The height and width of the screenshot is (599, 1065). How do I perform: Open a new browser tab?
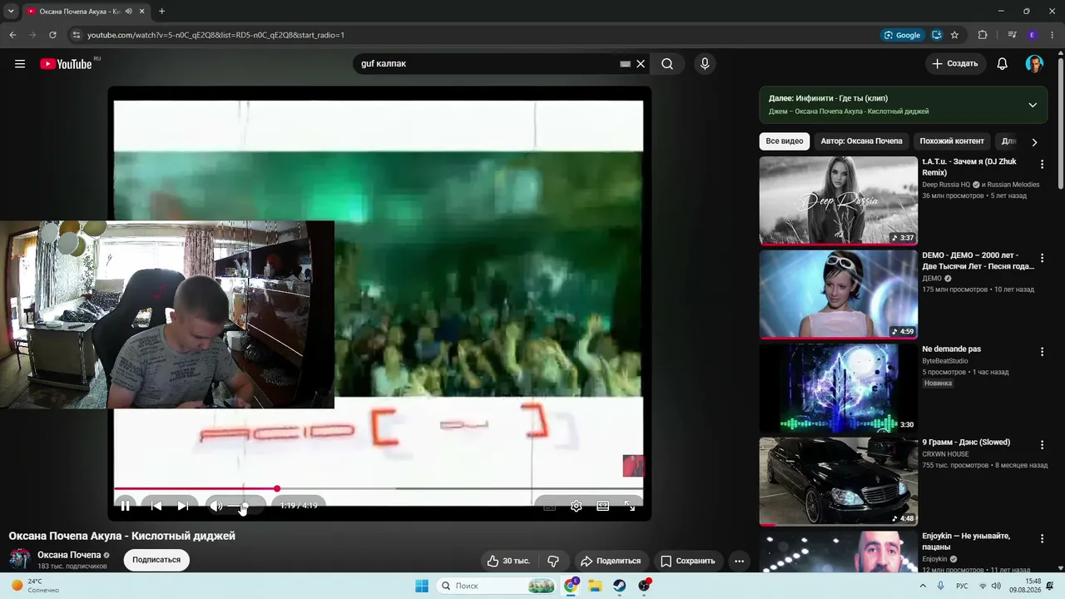point(161,12)
